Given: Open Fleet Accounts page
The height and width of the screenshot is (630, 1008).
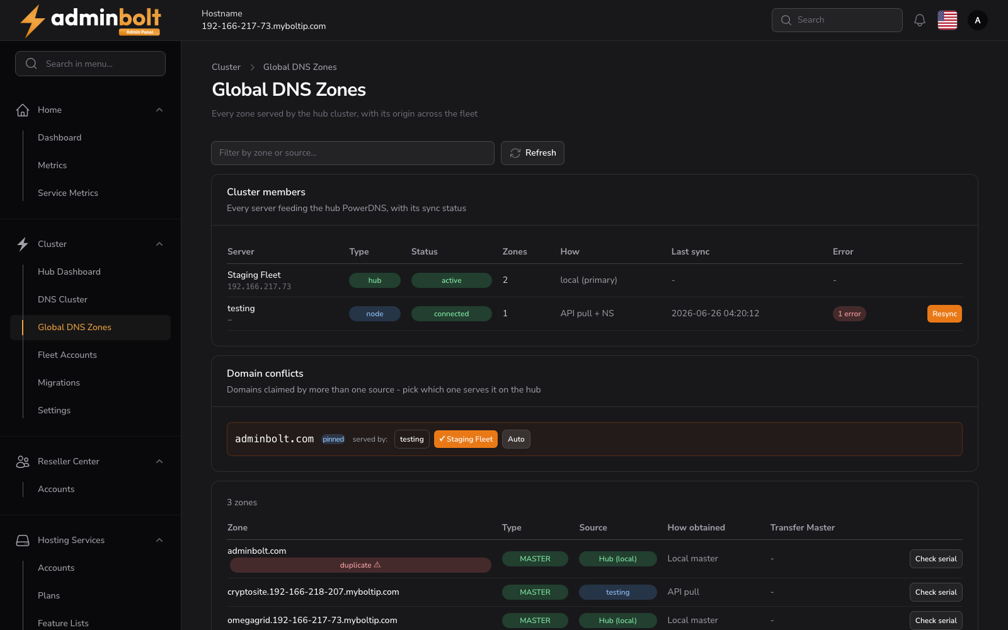Looking at the screenshot, I should tap(67, 355).
